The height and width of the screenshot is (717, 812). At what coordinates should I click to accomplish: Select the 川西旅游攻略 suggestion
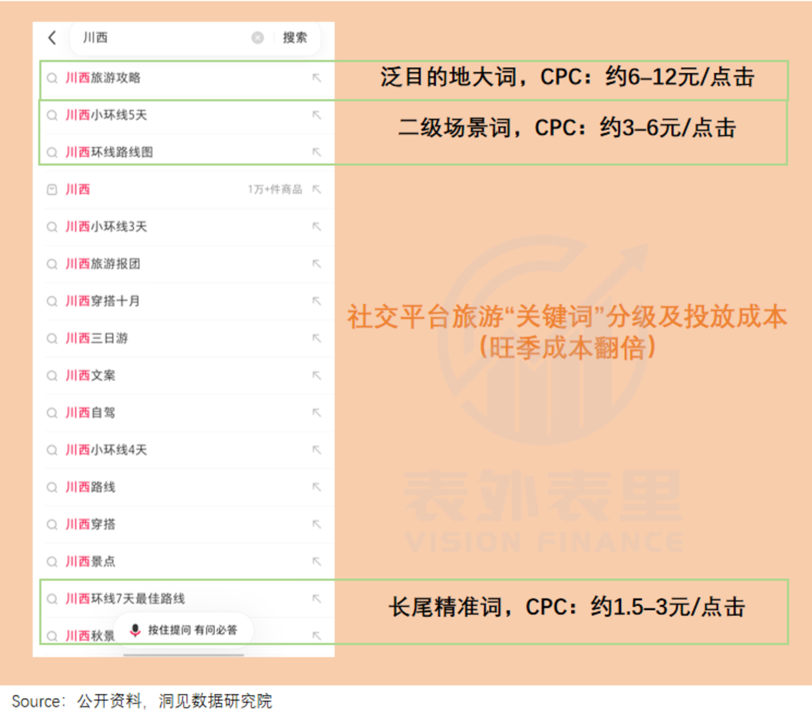[184, 78]
